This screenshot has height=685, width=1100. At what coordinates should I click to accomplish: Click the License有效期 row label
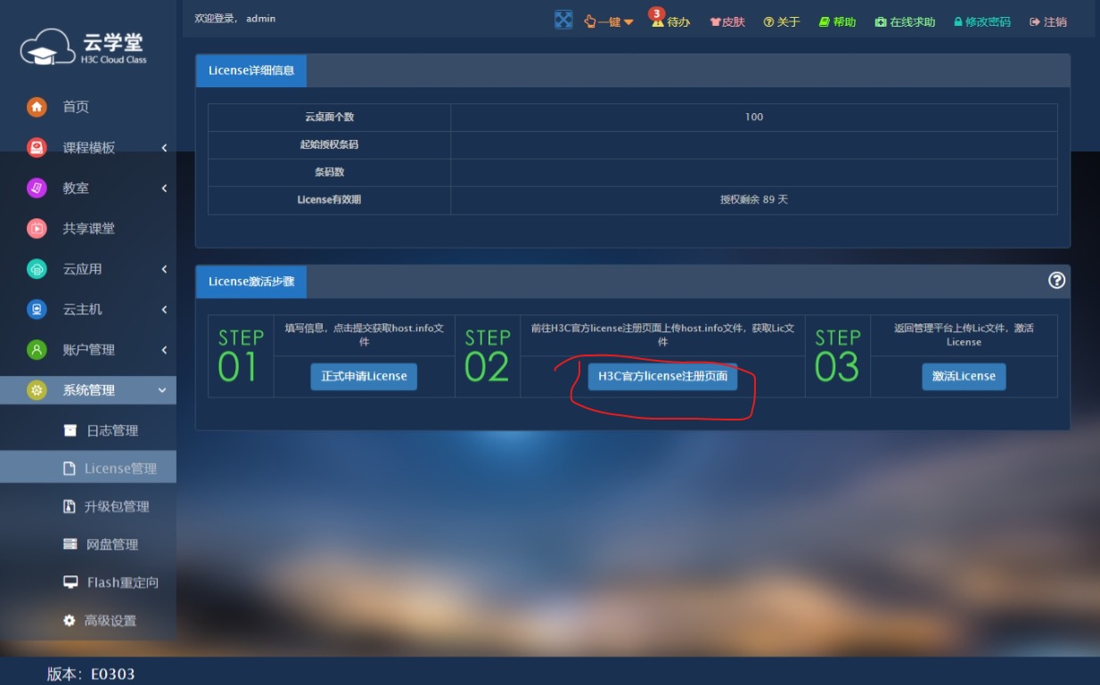click(329, 200)
